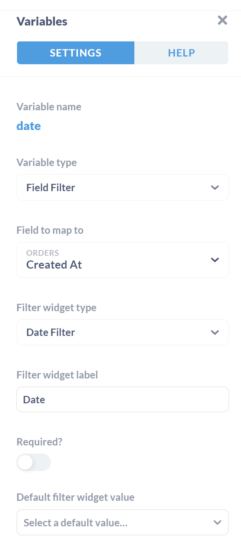Switch to the Help tab

coord(181,53)
